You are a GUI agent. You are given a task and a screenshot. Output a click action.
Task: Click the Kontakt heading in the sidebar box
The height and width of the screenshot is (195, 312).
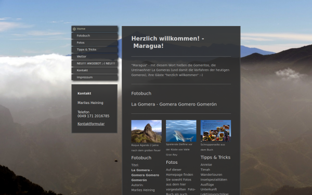(84, 94)
